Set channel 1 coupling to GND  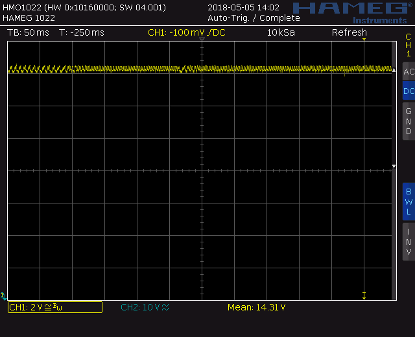pyautogui.click(x=408, y=121)
